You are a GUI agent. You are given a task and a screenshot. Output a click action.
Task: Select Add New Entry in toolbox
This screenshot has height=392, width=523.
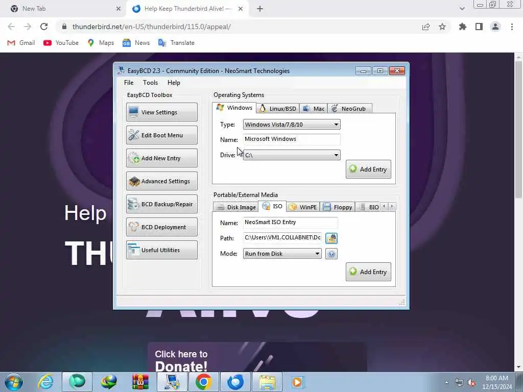coord(162,158)
